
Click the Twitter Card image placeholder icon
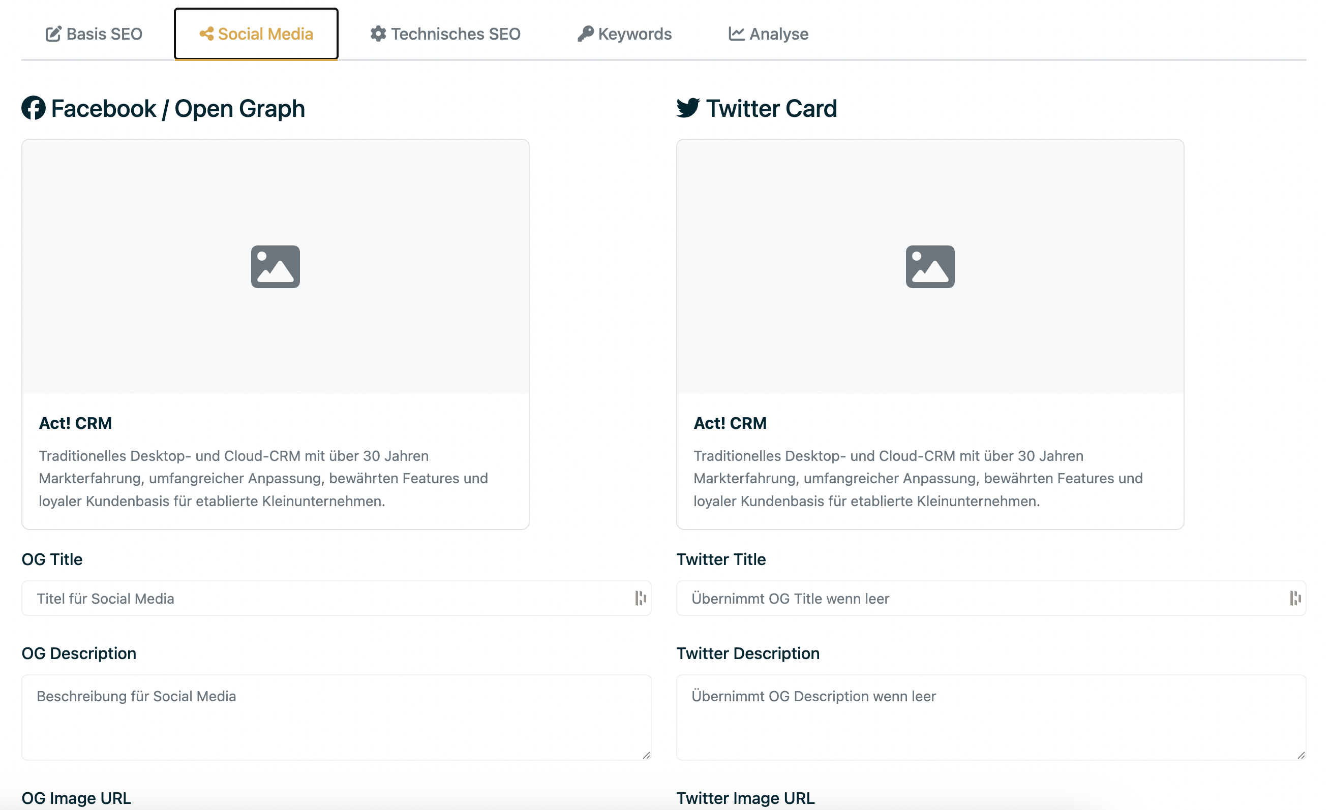(930, 267)
